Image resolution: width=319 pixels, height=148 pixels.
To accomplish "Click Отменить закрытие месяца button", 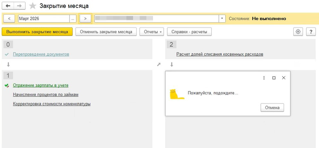I will click(106, 32).
